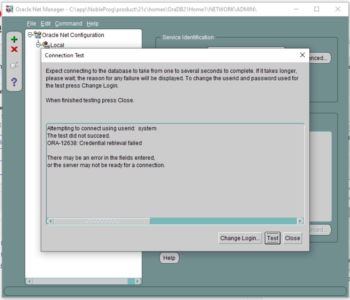350x300 pixels.
Task: Click the Test Service connection icon
Action: [x=14, y=65]
